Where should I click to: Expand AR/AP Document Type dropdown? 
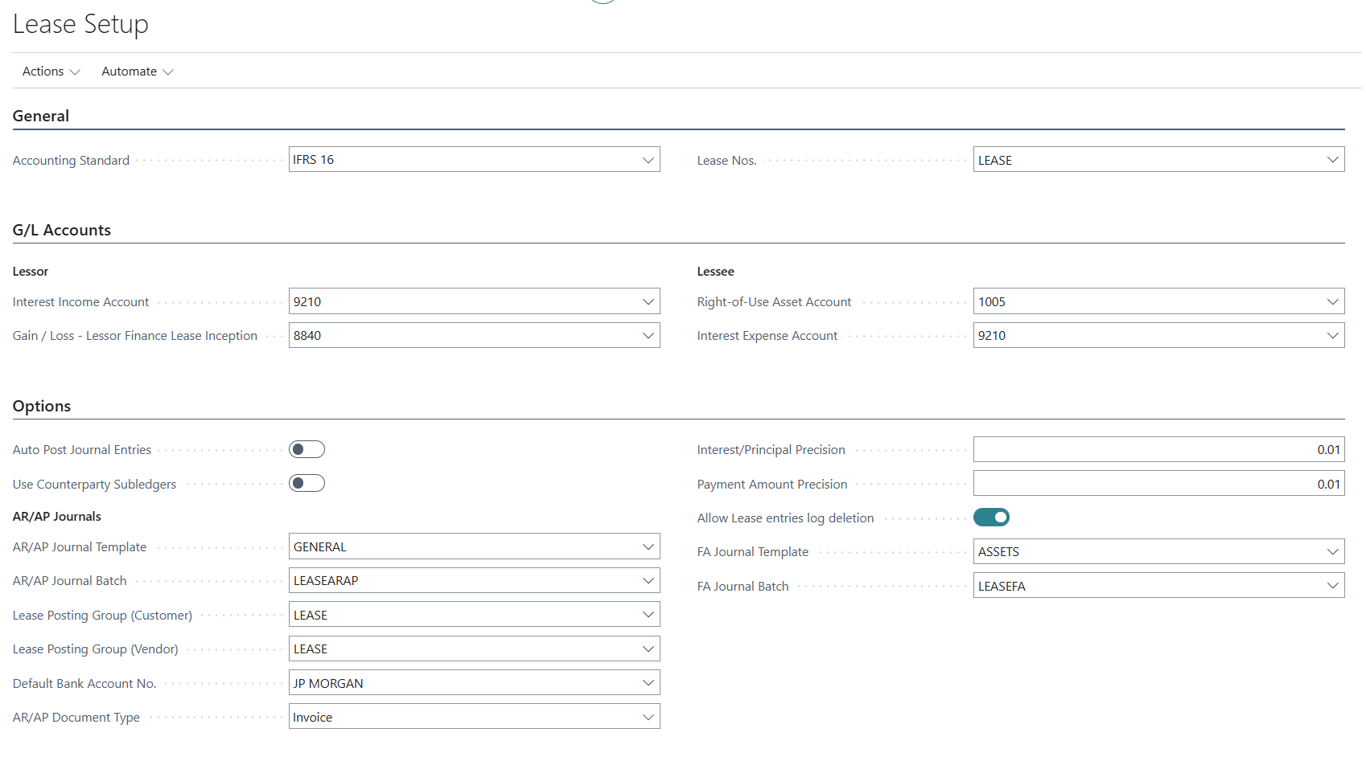(648, 718)
